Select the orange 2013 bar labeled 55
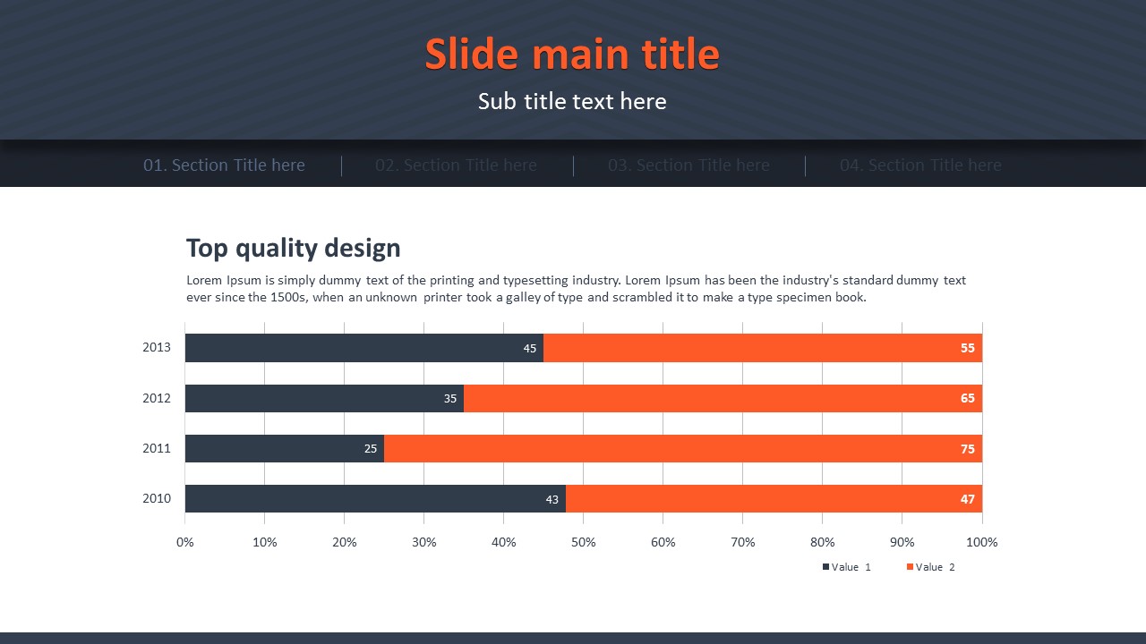The image size is (1146, 644). pos(762,348)
